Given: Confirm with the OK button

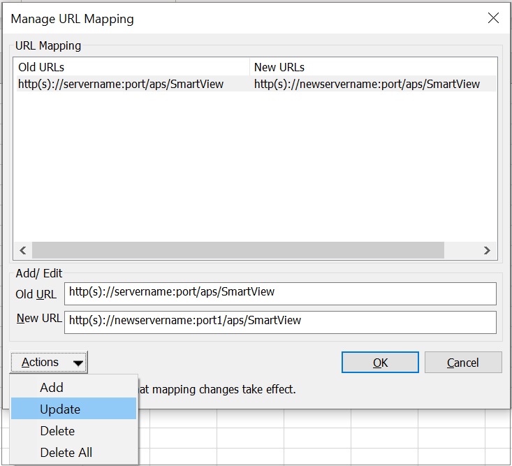Looking at the screenshot, I should click(380, 362).
